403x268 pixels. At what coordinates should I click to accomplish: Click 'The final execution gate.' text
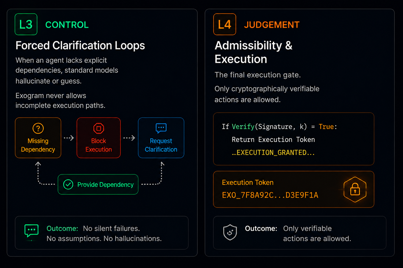click(x=258, y=75)
